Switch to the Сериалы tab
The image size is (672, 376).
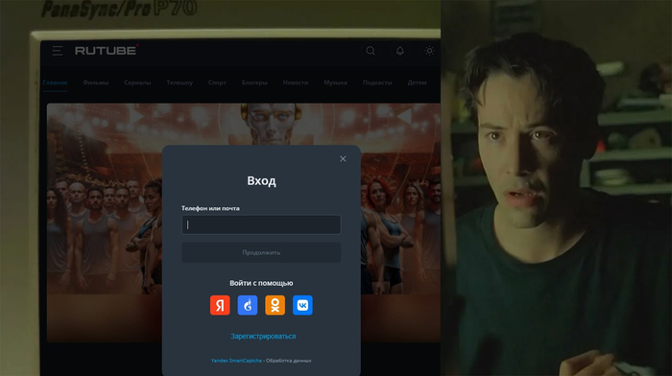pyautogui.click(x=137, y=82)
